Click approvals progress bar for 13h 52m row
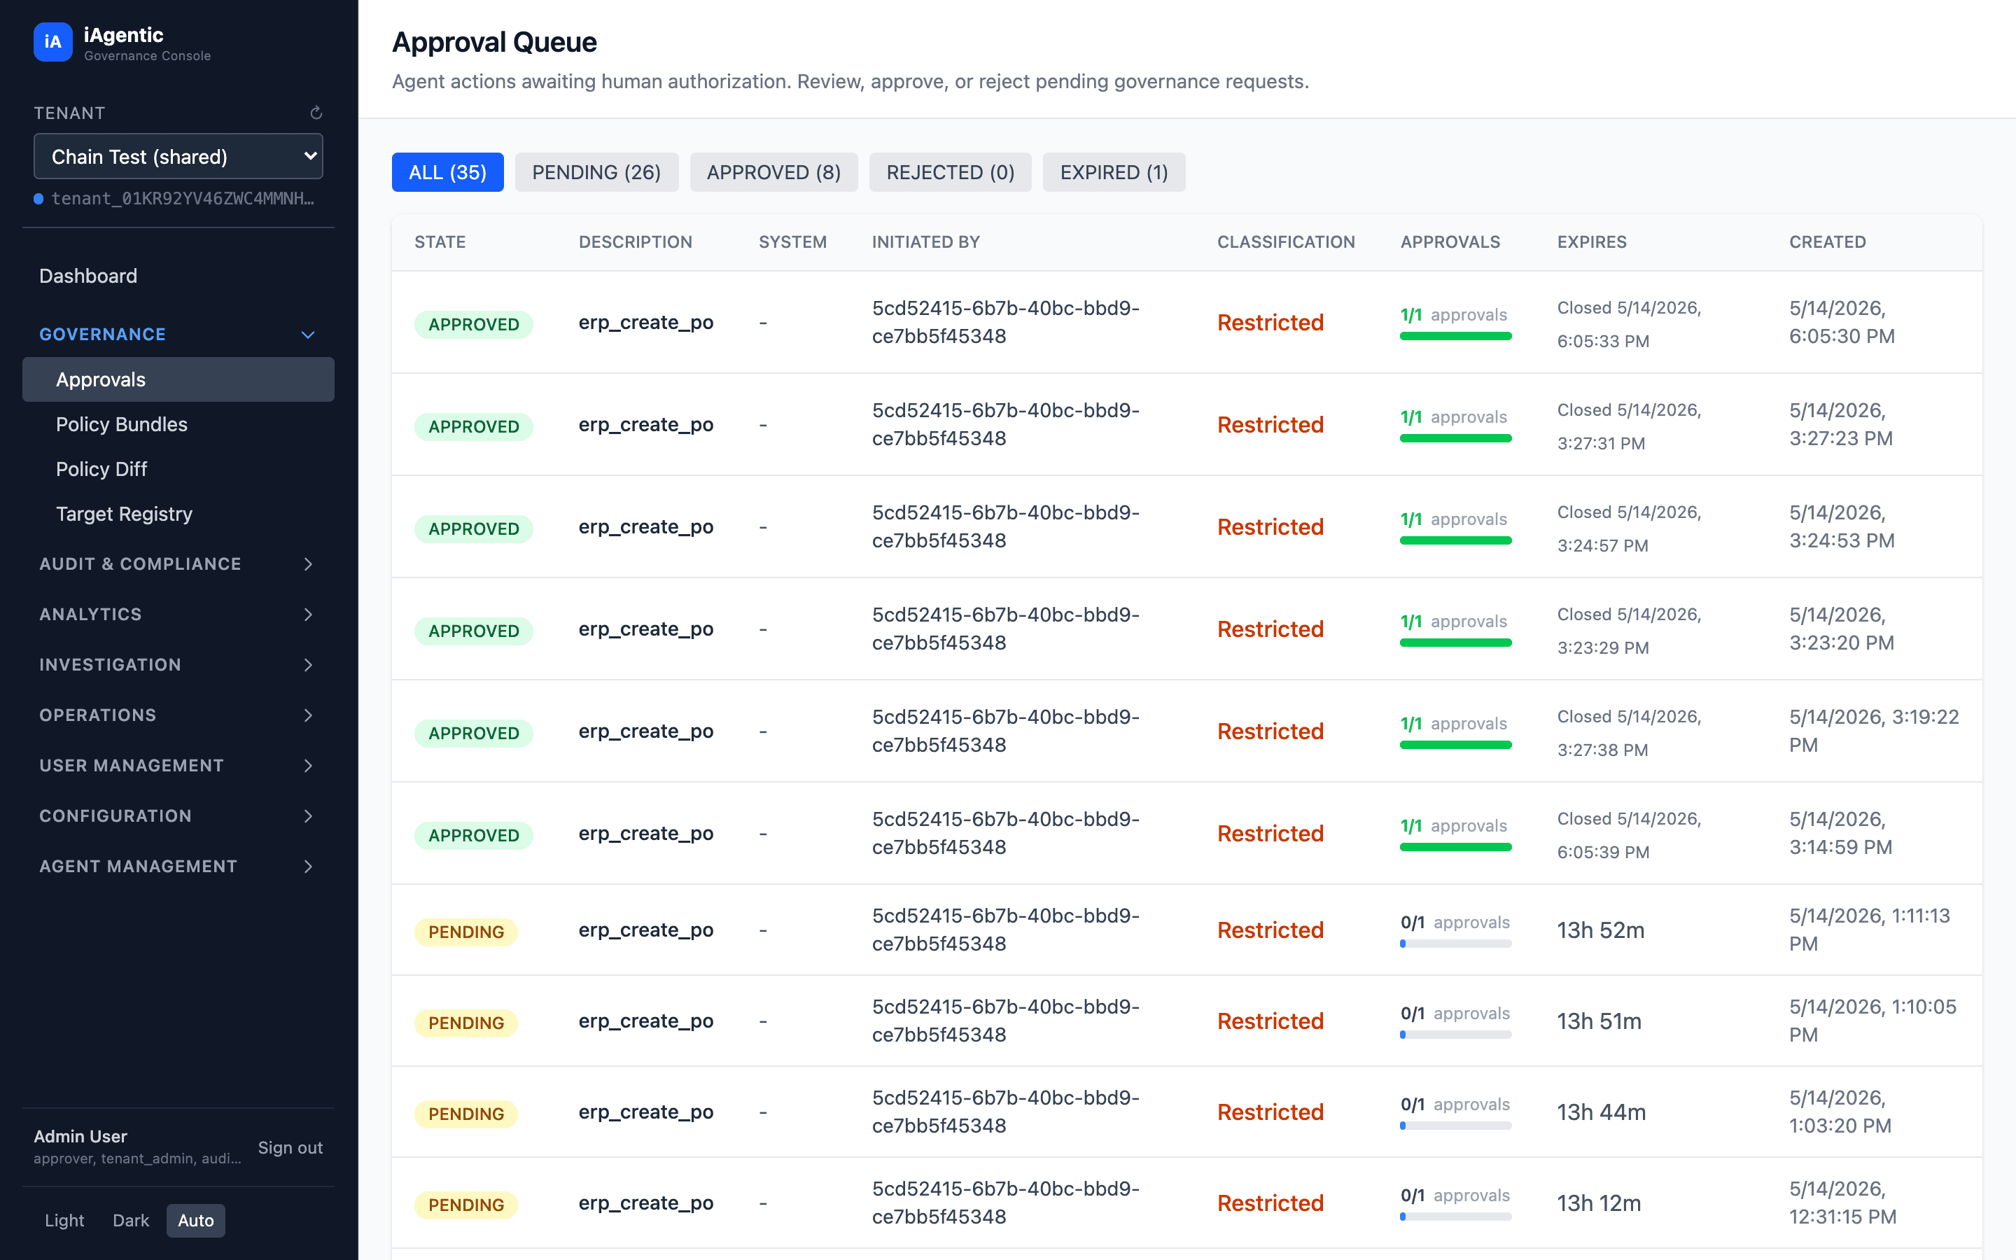 [x=1455, y=944]
